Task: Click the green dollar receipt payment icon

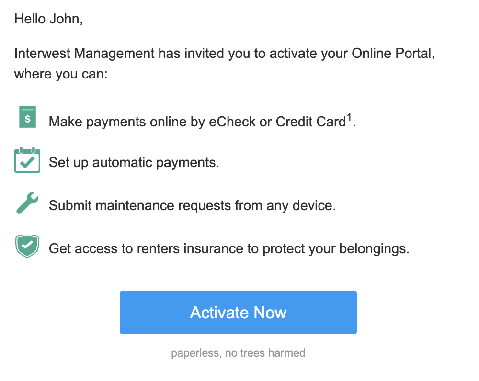Action: 27,117
